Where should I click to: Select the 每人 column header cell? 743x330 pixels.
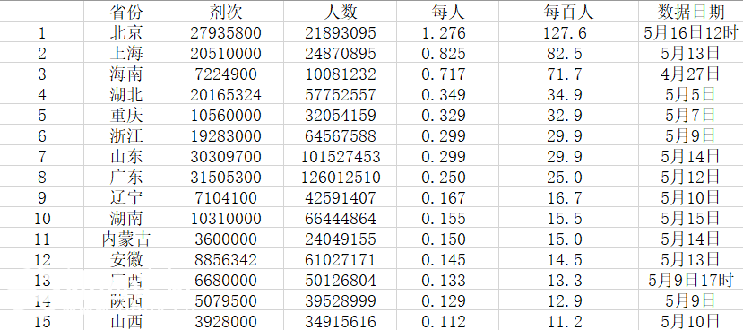coord(447,11)
